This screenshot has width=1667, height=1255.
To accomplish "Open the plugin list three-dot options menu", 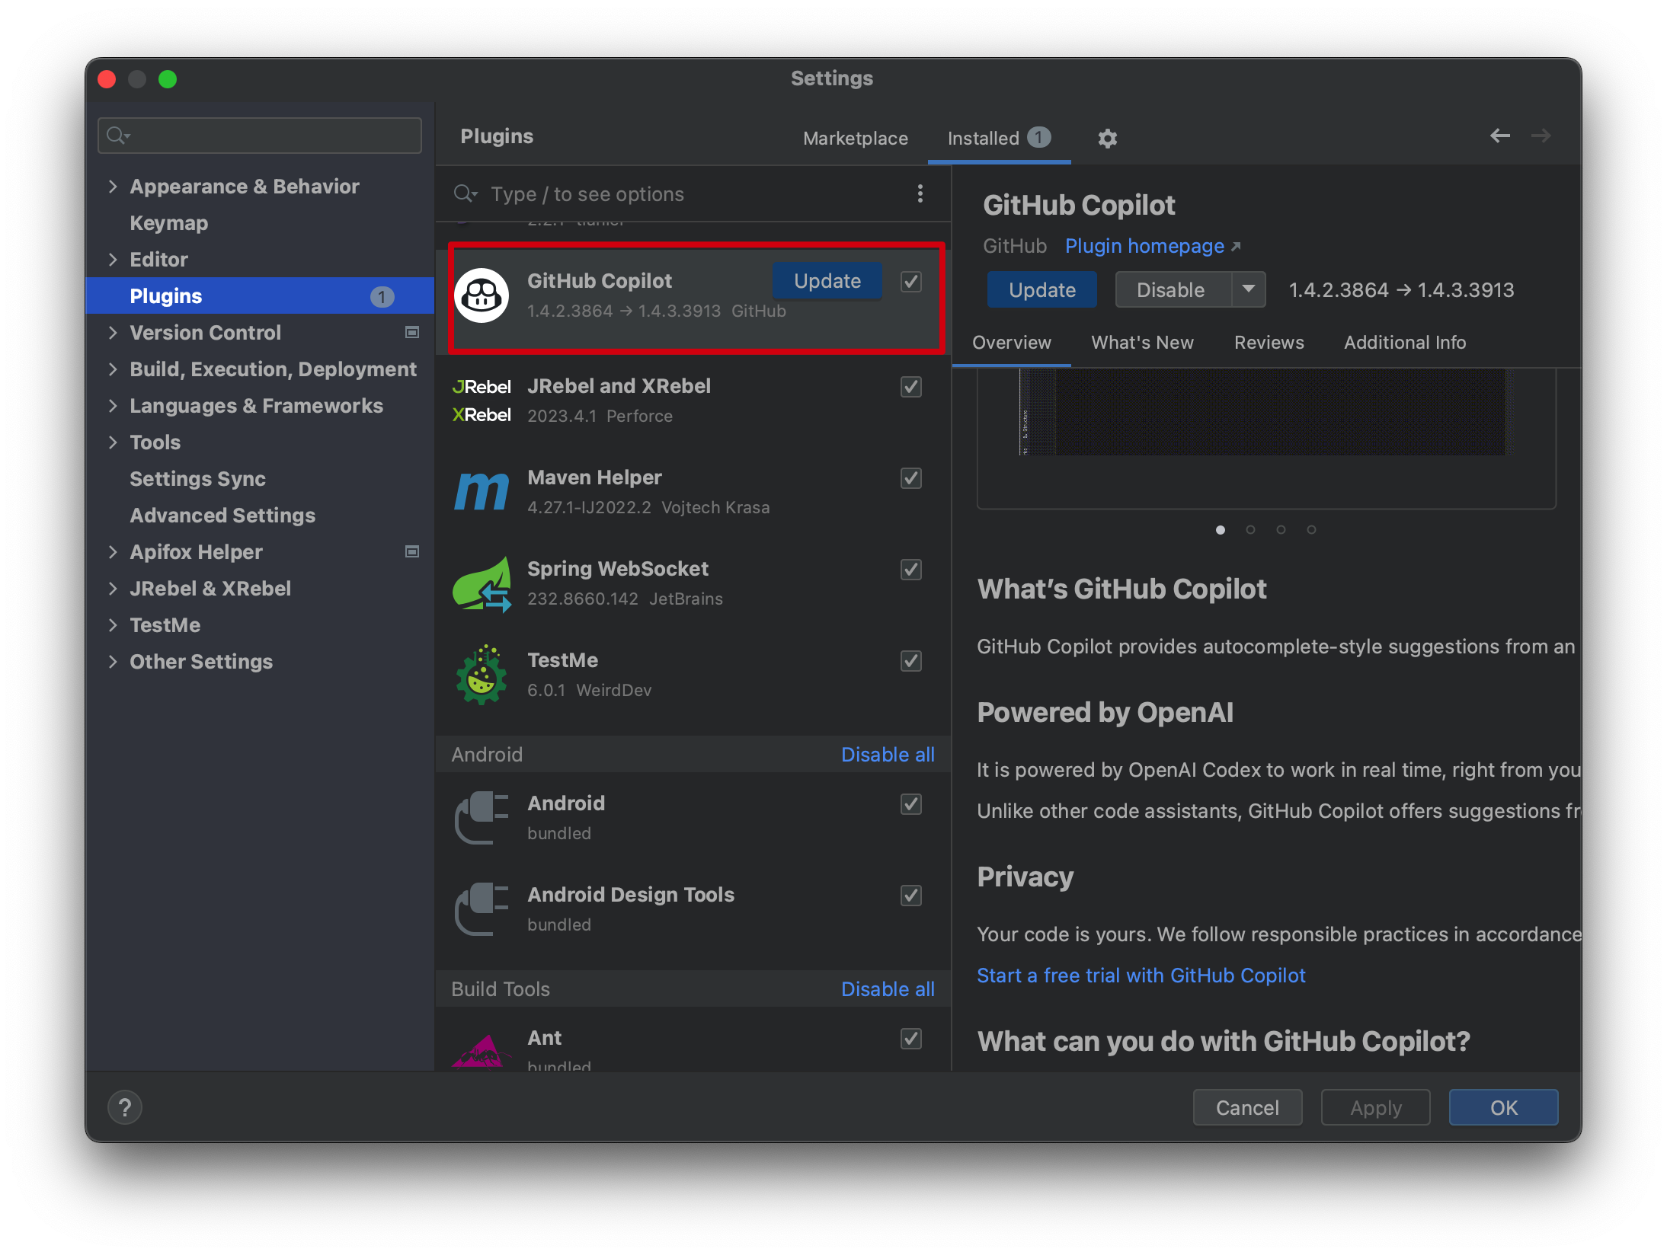I will tap(920, 193).
